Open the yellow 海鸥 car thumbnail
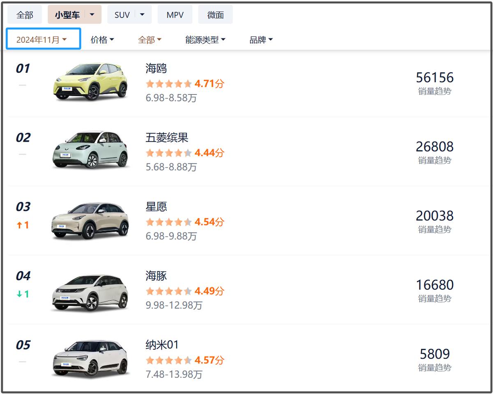 91,81
